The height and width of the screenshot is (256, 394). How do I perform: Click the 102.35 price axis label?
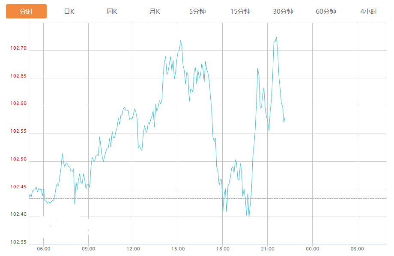[18, 242]
